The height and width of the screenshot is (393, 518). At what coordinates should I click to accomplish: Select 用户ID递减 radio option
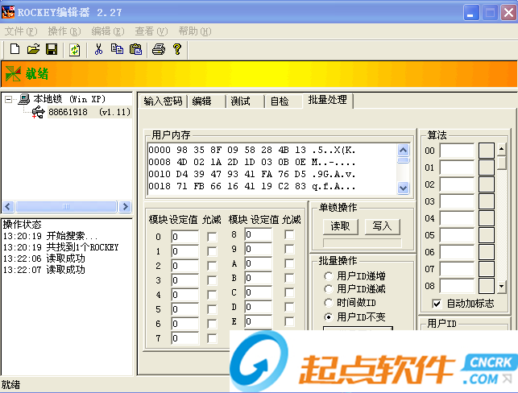pyautogui.click(x=355, y=289)
